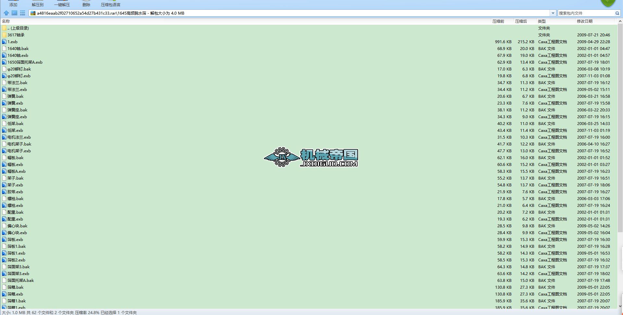Go up one level with the blue arrow
Image resolution: width=623 pixels, height=315 pixels.
6,13
